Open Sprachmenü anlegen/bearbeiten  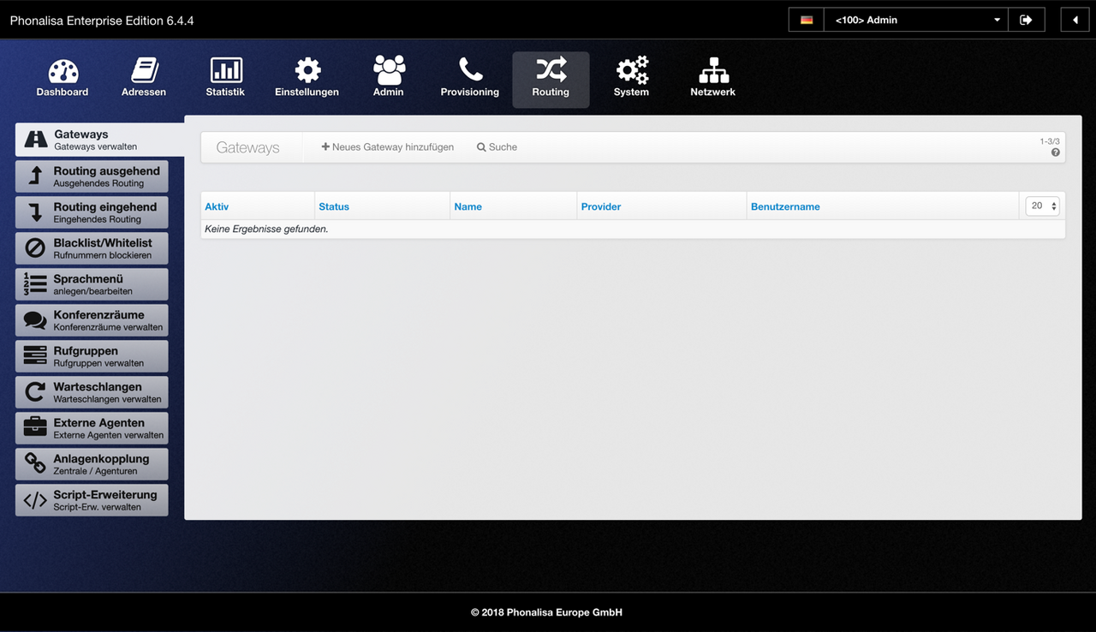[x=92, y=284]
